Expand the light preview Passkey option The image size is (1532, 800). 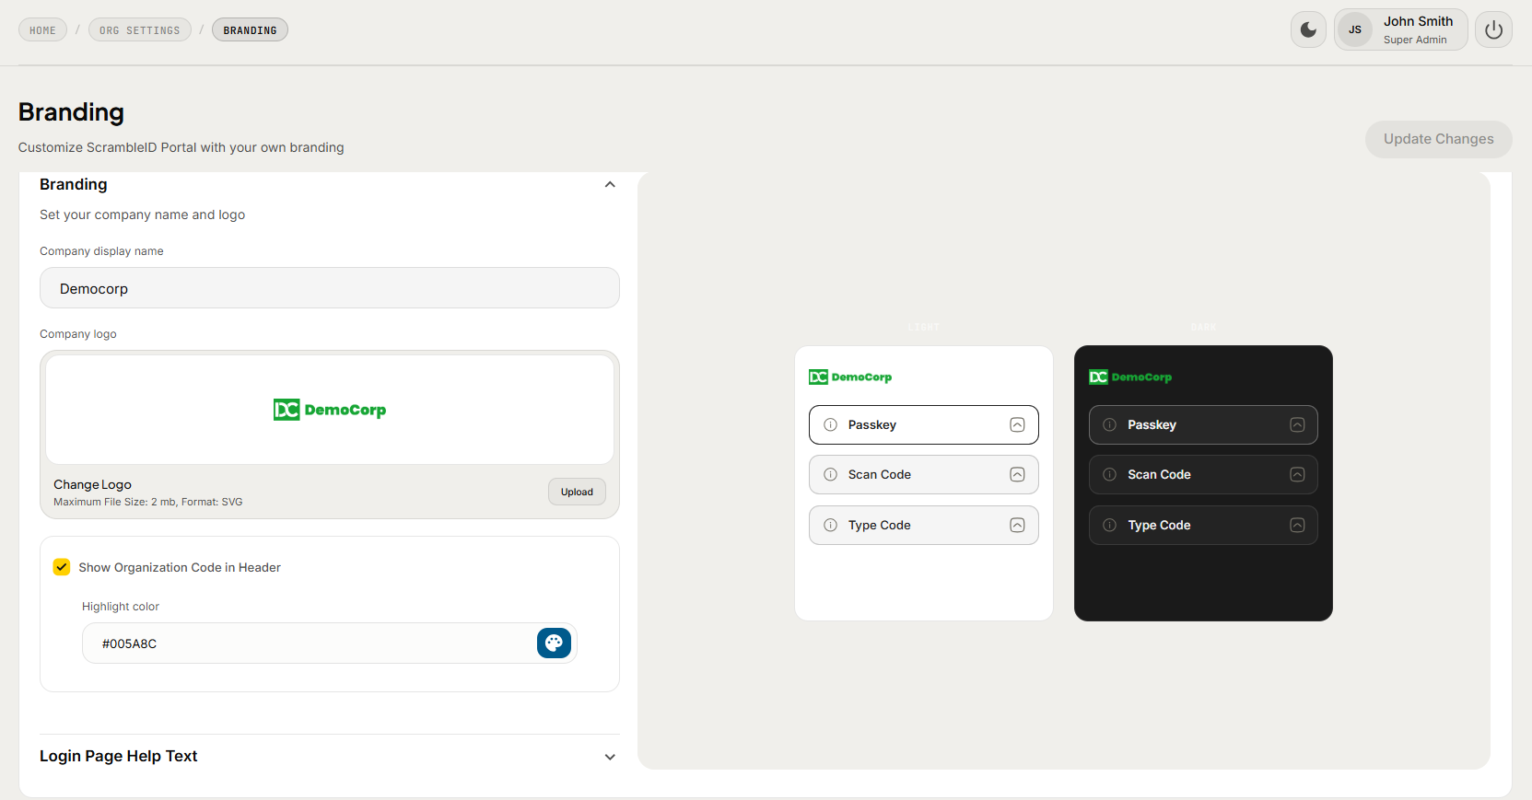pos(1017,424)
